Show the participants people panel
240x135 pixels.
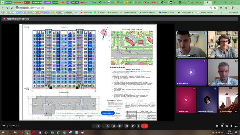[x=222, y=126]
